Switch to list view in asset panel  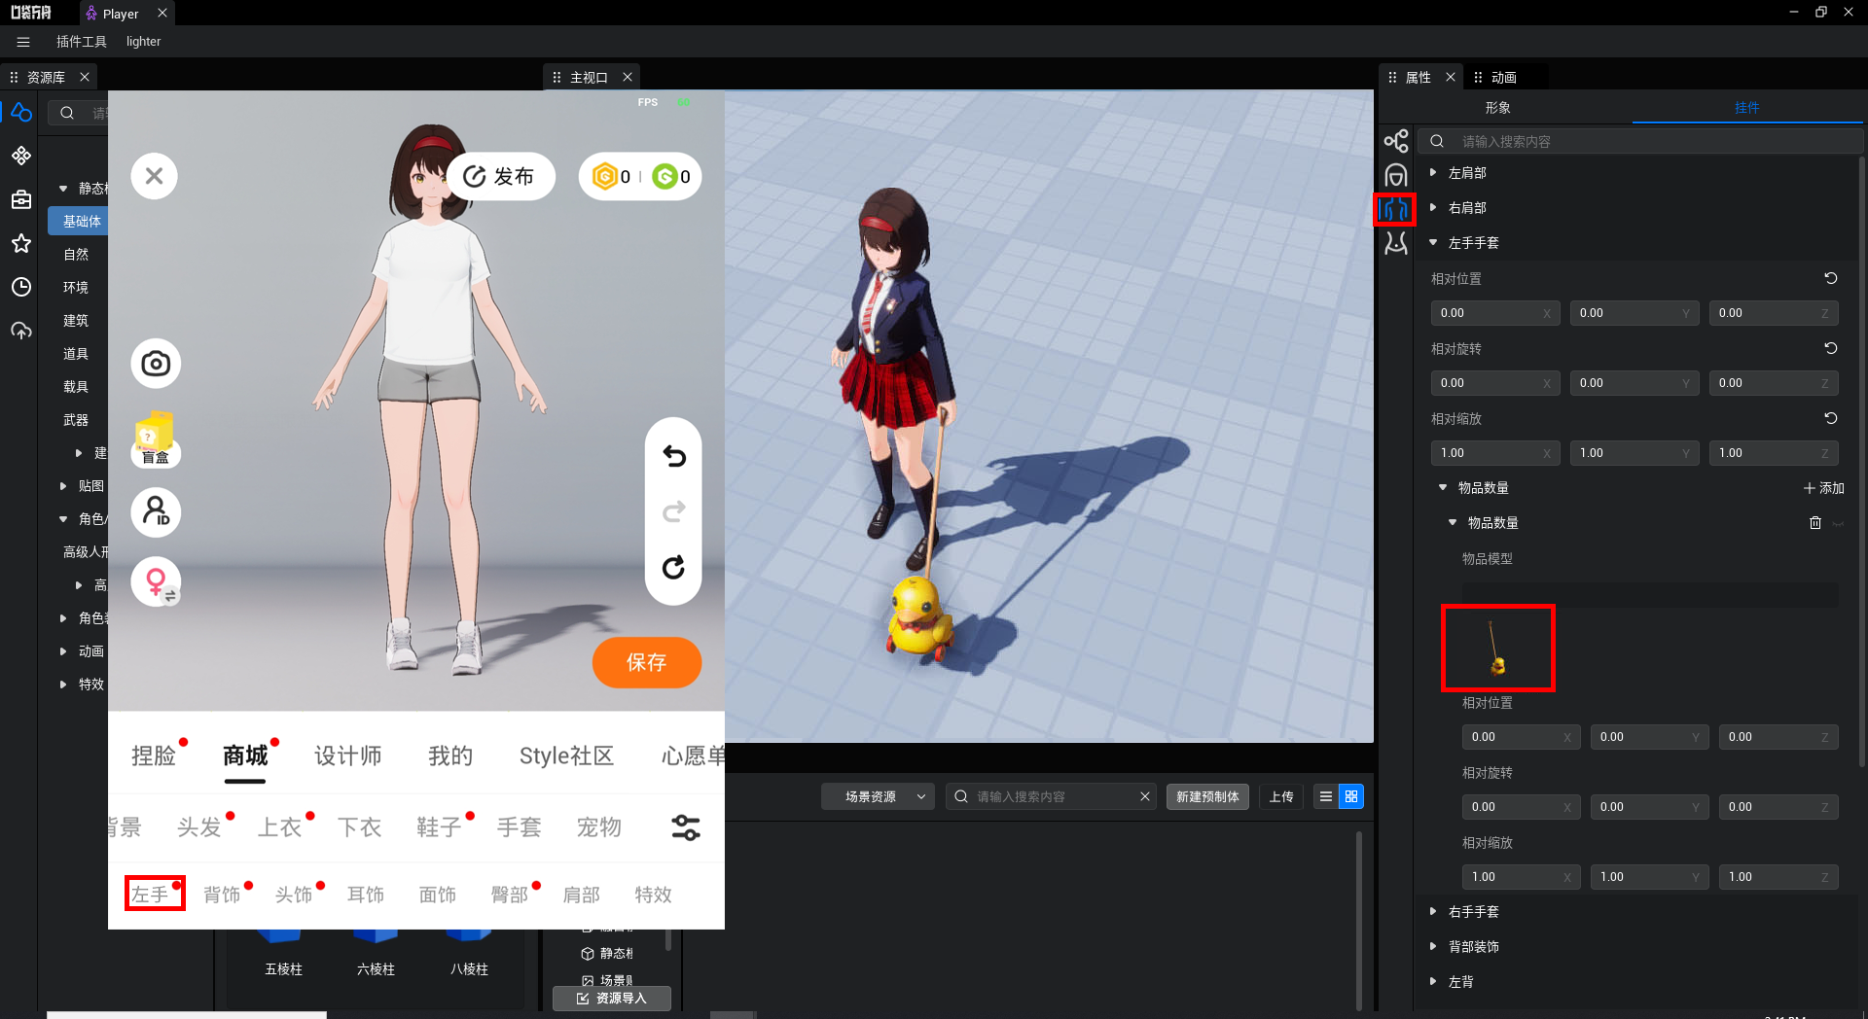tap(1325, 796)
